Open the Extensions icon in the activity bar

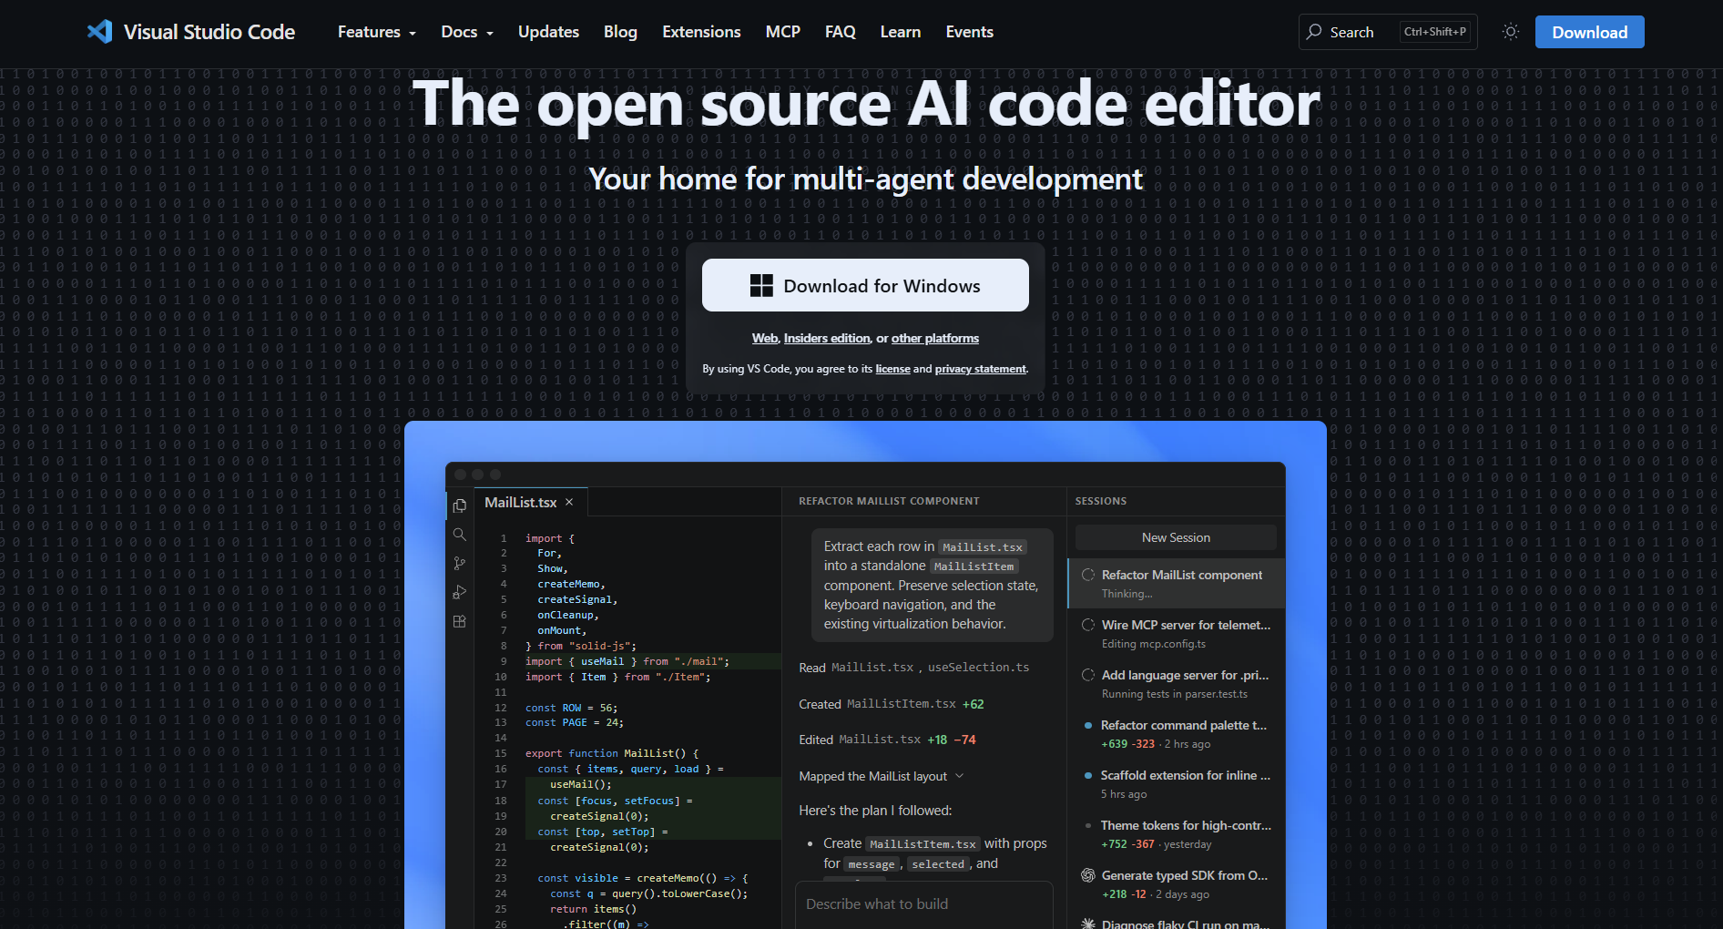pos(460,621)
